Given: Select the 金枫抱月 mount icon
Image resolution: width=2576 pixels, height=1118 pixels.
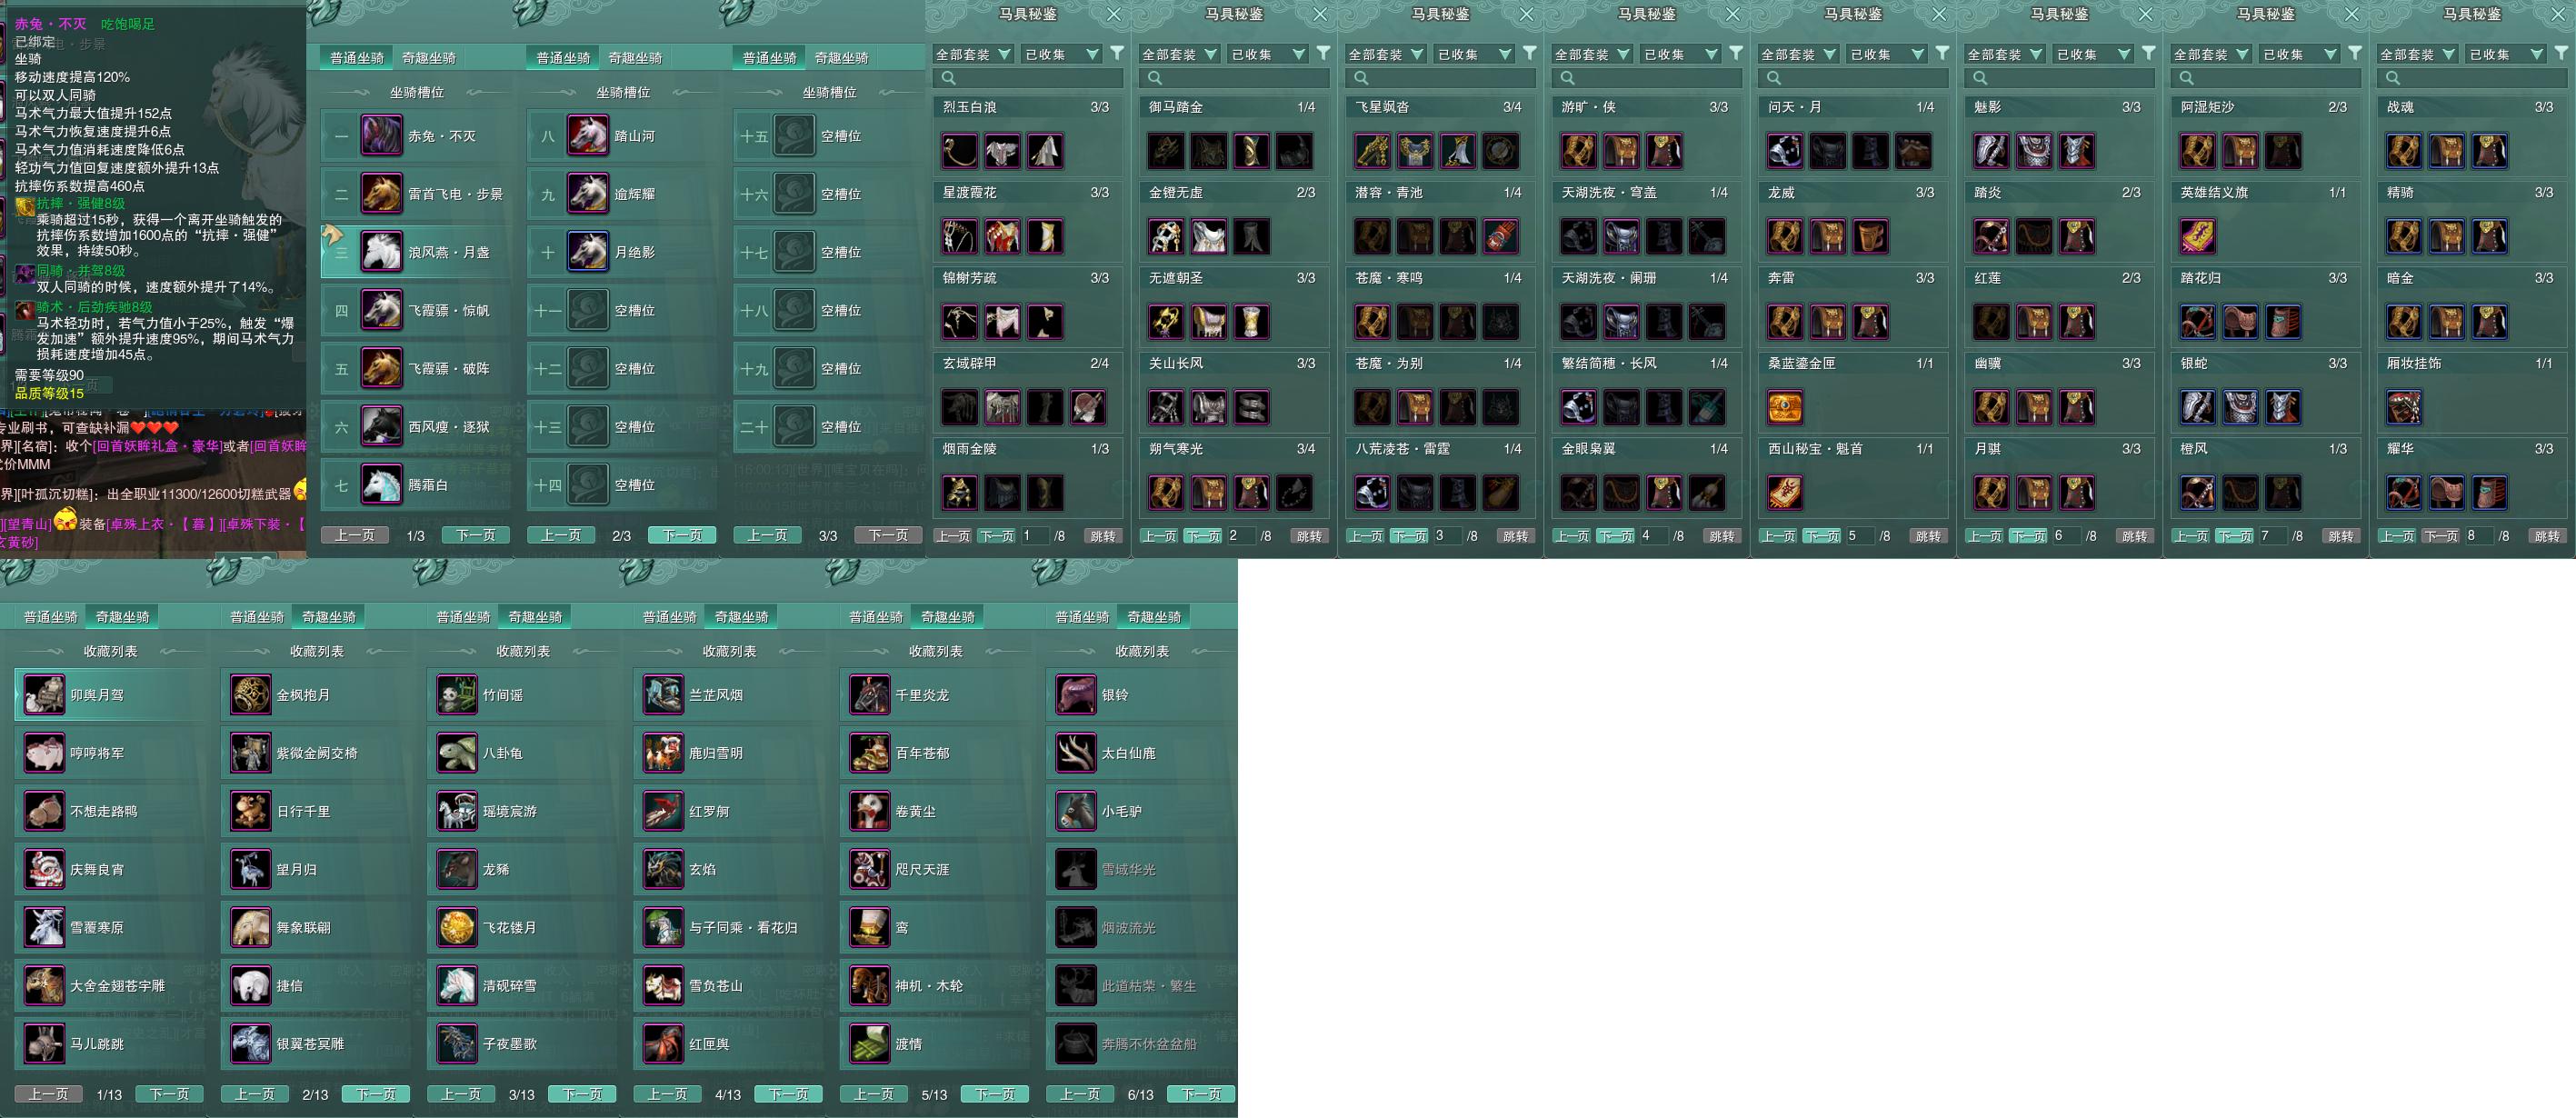Looking at the screenshot, I should pos(250,695).
